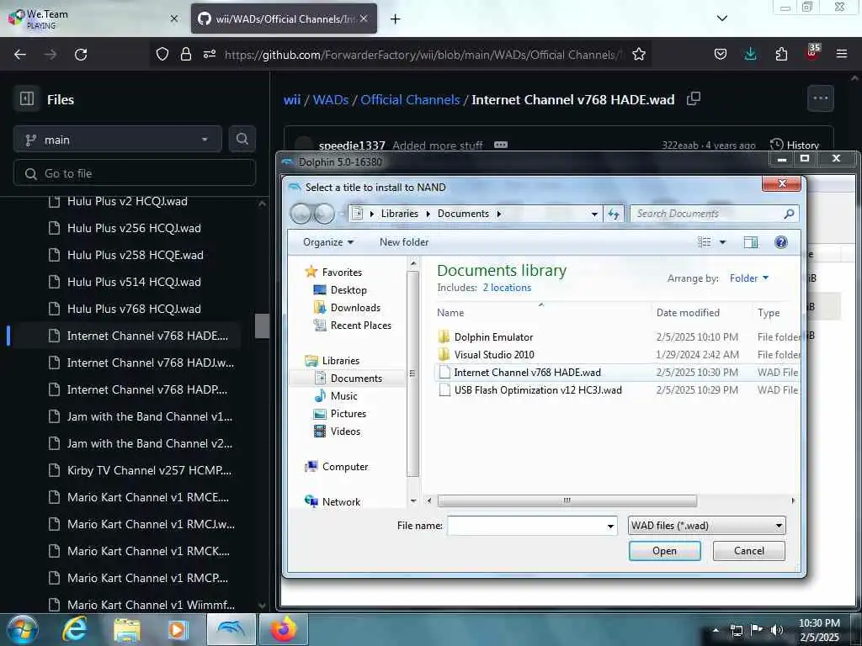The image size is (862, 646).
Task: Click the Firefox reload page icon
Action: [x=81, y=55]
